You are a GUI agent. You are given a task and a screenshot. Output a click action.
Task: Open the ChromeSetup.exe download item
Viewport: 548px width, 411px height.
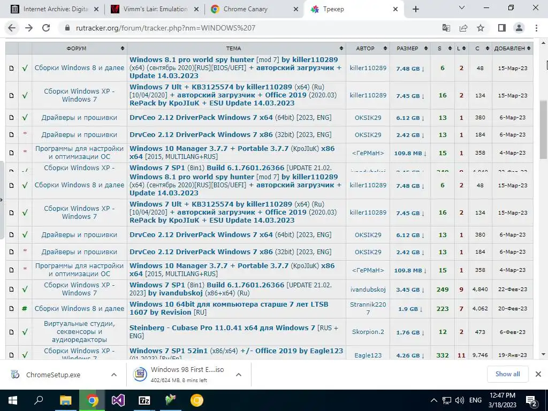pyautogui.click(x=53, y=375)
